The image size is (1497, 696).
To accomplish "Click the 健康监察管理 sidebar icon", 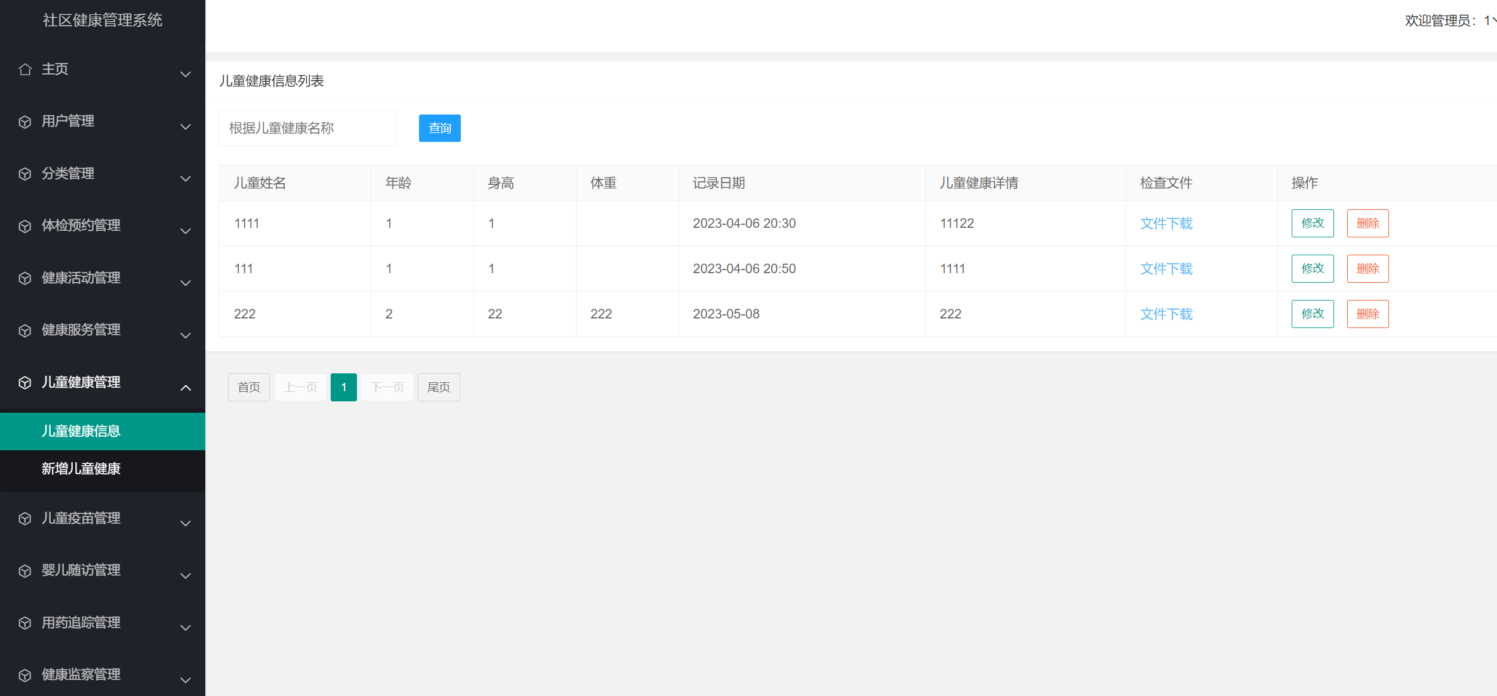I will [24, 675].
